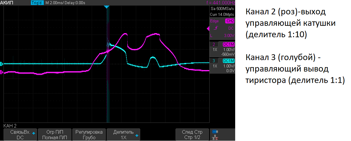Click the pink CH2 trigger source badge
Image resolution: width=351 pixels, height=141 pixels.
[230, 21]
